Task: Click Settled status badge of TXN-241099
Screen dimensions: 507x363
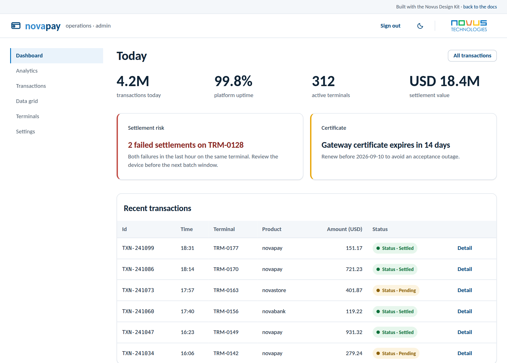Action: click(395, 248)
